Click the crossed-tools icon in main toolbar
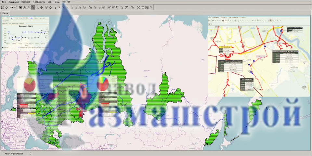Image resolution: width=312 pixels, height=156 pixels. tap(138, 7)
